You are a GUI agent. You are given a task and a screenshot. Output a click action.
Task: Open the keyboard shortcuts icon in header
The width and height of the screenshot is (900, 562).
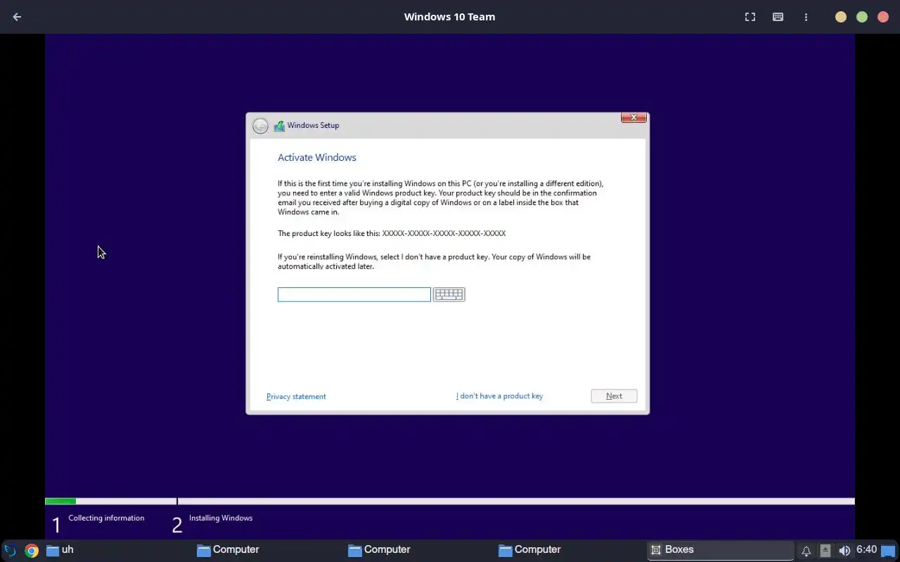778,17
